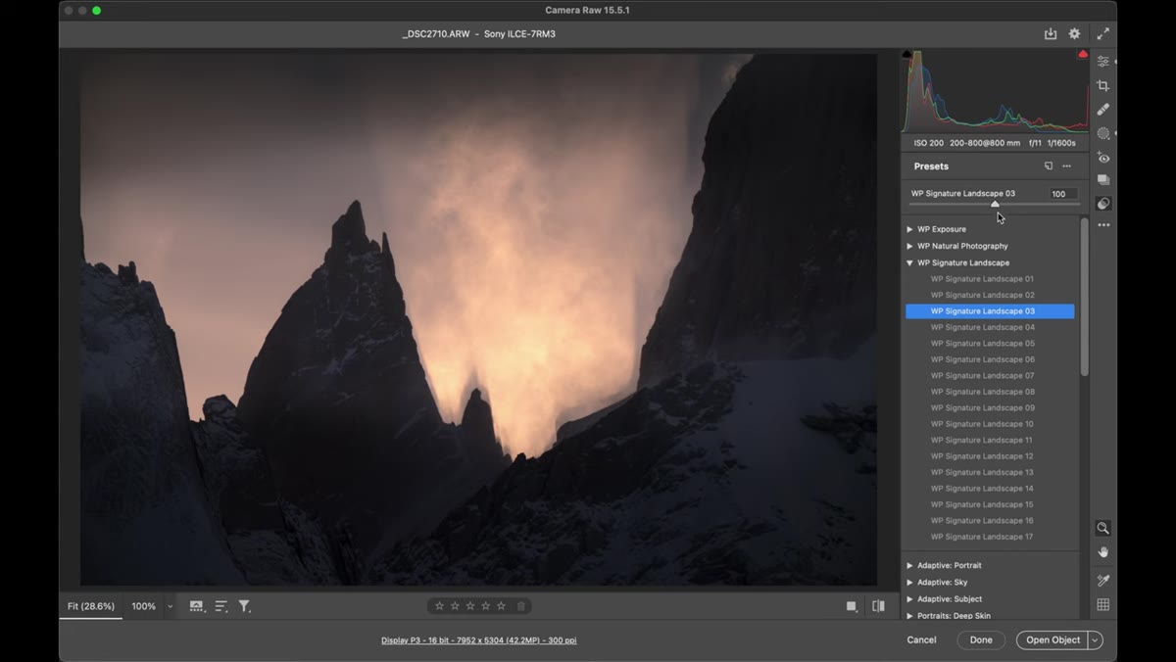Click the ISO 200 exposure info text
1176x662 pixels.
click(x=929, y=143)
